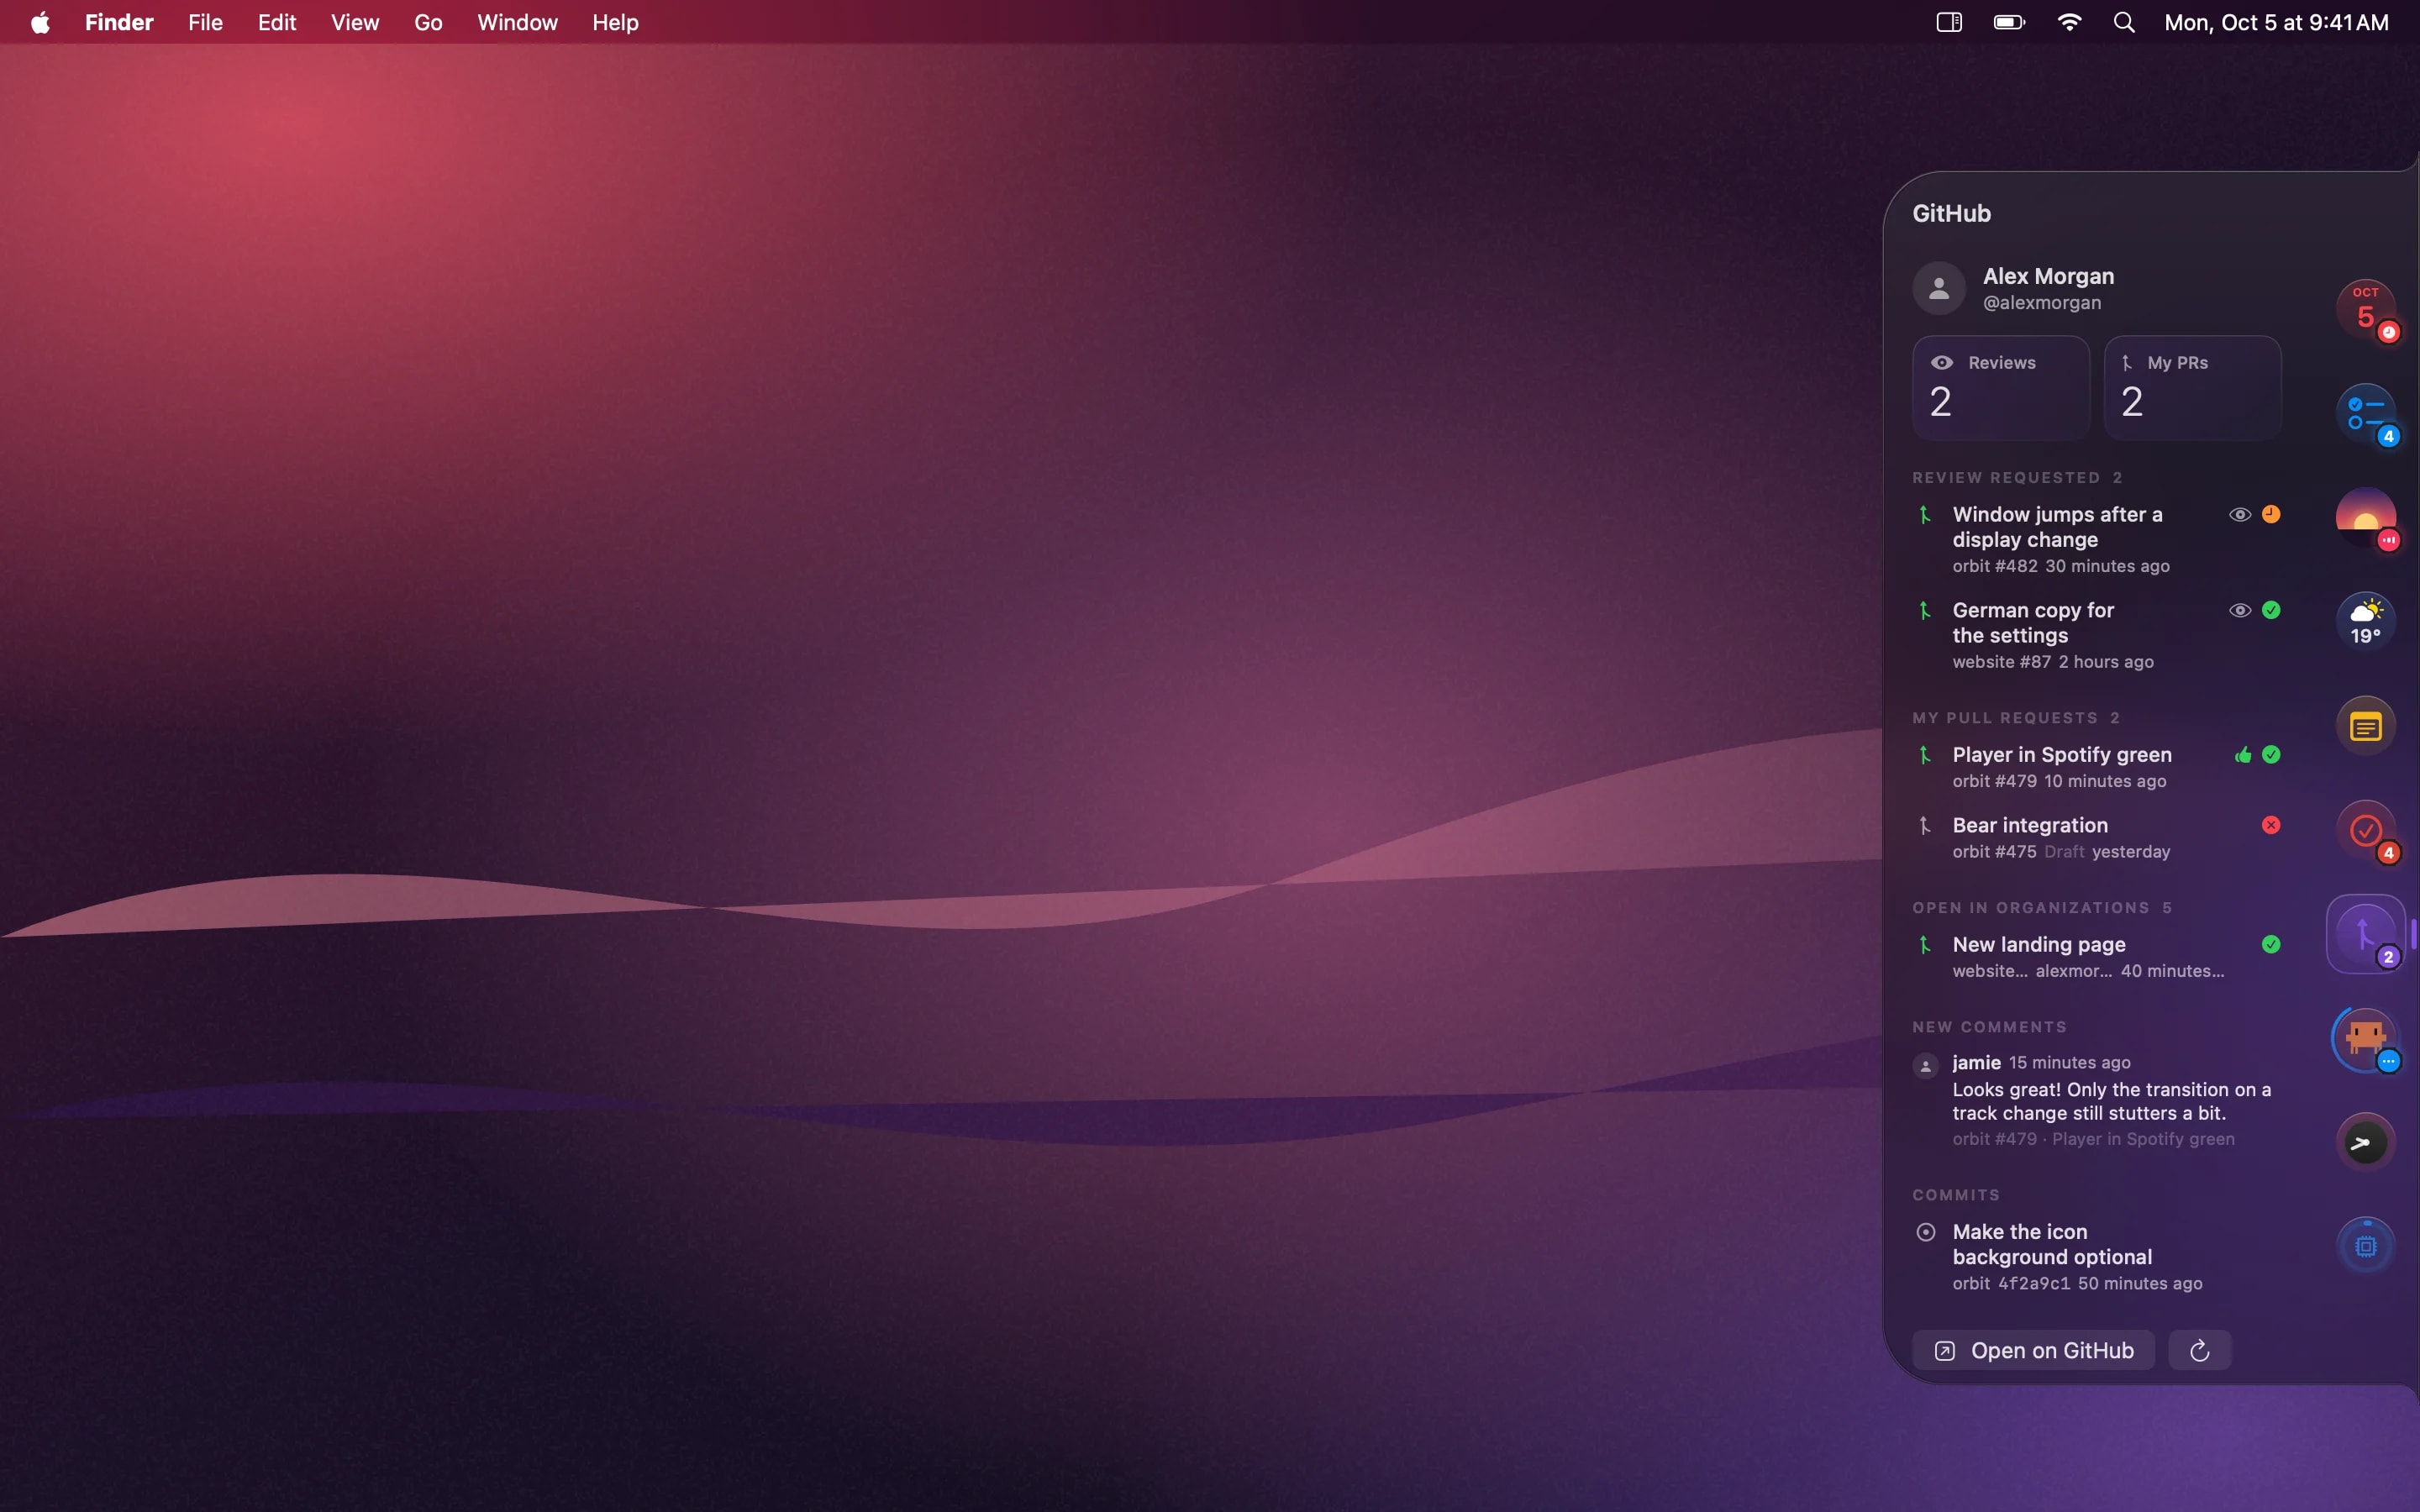Open the weather 19° sidebar icon
2420x1512 pixels.
[2365, 621]
